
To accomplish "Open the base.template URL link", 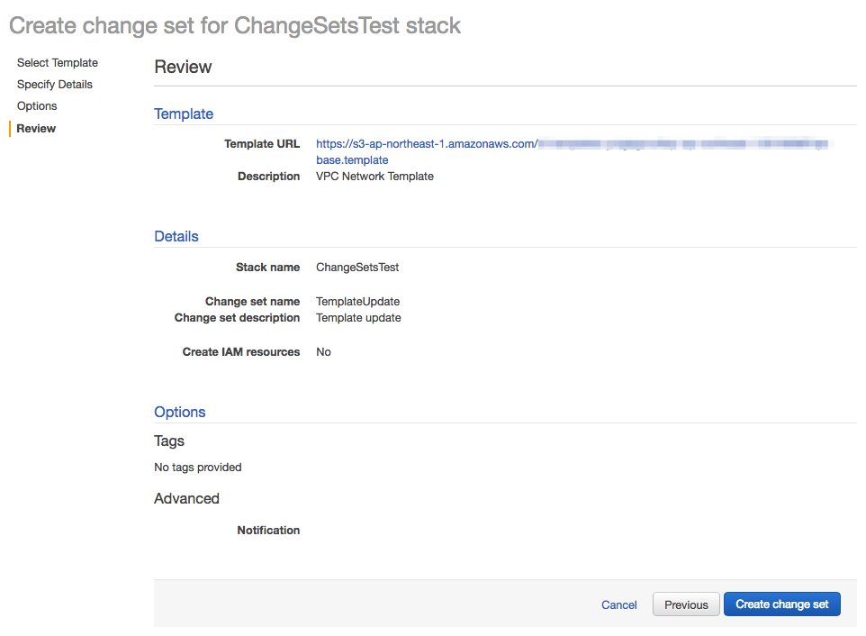I will pyautogui.click(x=351, y=159).
